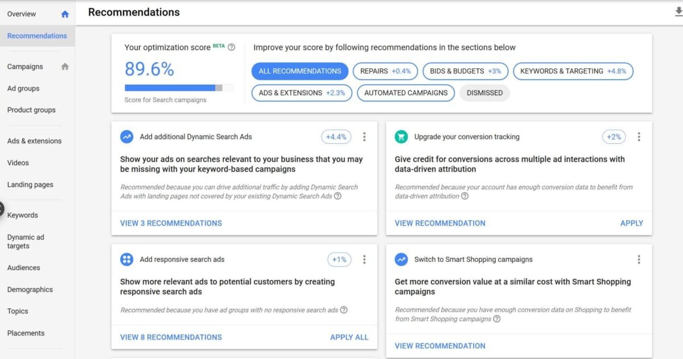Select All Recommendations filter
683x359 pixels.
pyautogui.click(x=300, y=71)
